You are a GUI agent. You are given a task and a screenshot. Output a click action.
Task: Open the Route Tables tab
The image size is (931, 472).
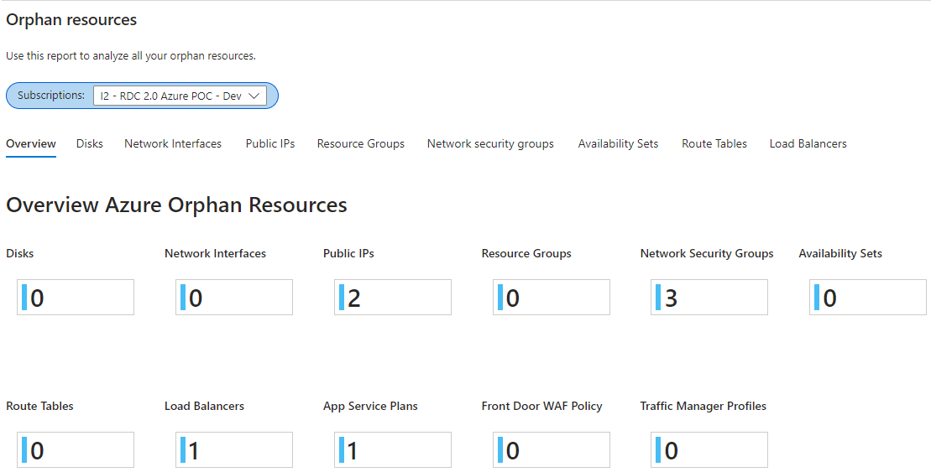(x=714, y=143)
